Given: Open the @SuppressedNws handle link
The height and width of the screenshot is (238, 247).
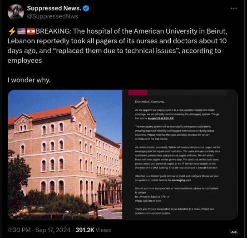Looking at the screenshot, I should pos(53,16).
